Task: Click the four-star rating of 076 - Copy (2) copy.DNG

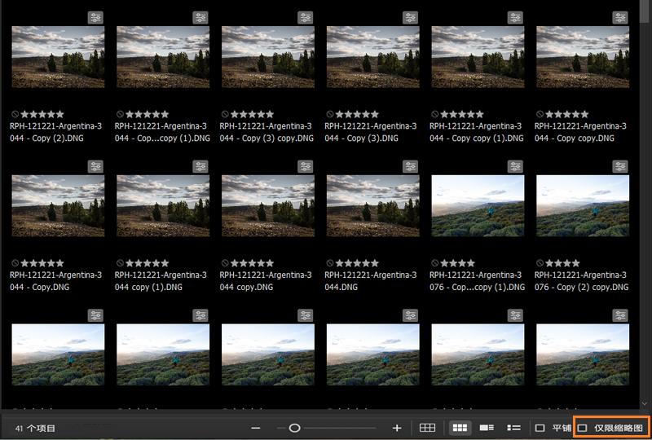Action: click(562, 263)
